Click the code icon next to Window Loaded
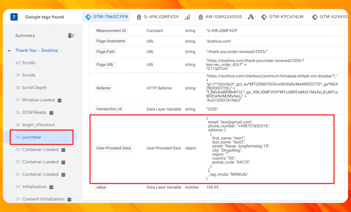The height and width of the screenshot is (212, 351). 59,101
